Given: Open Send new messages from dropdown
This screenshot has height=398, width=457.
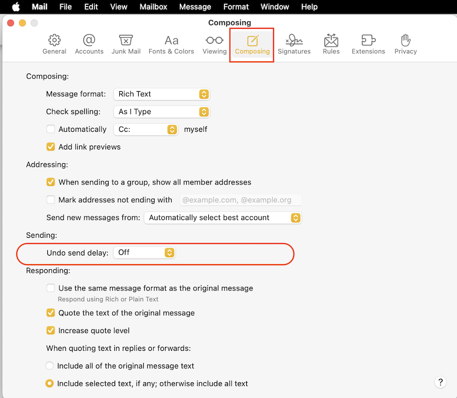Looking at the screenshot, I should [223, 218].
